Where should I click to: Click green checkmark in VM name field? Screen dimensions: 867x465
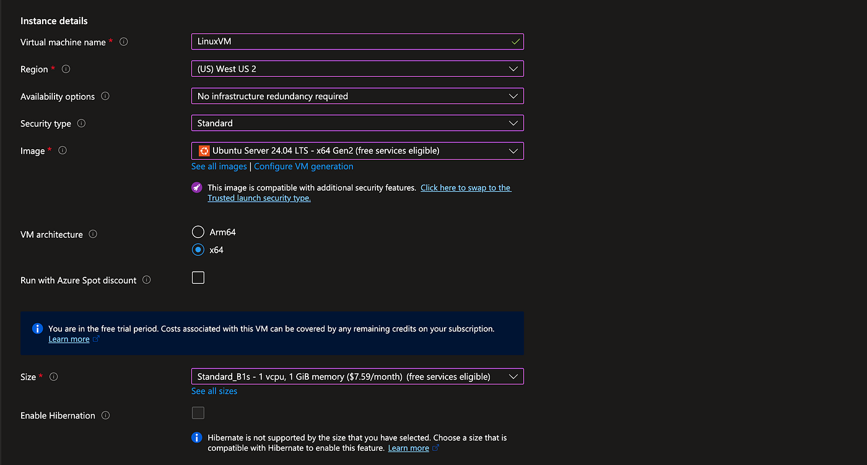click(x=515, y=41)
